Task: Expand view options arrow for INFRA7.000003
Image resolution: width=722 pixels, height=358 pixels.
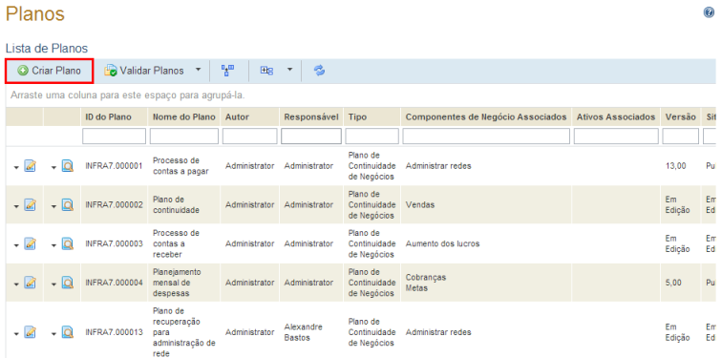Action: pyautogui.click(x=53, y=244)
